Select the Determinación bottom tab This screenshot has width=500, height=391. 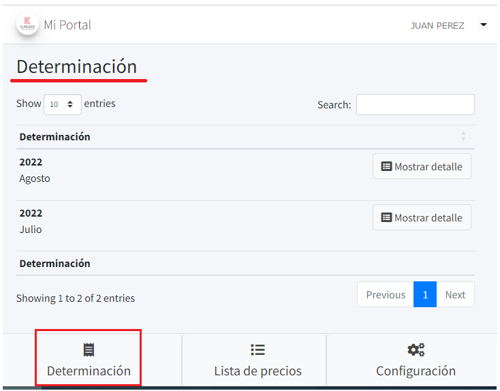click(89, 361)
